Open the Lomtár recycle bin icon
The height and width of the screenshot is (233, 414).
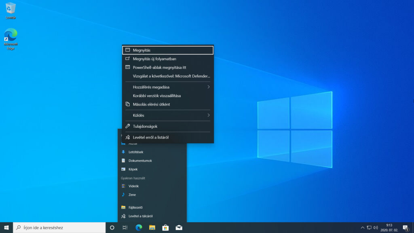click(11, 11)
